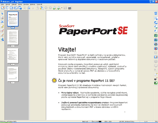Click the yellow note annotation tool in the left sidebar
The image size is (158, 123).
tap(2, 26)
